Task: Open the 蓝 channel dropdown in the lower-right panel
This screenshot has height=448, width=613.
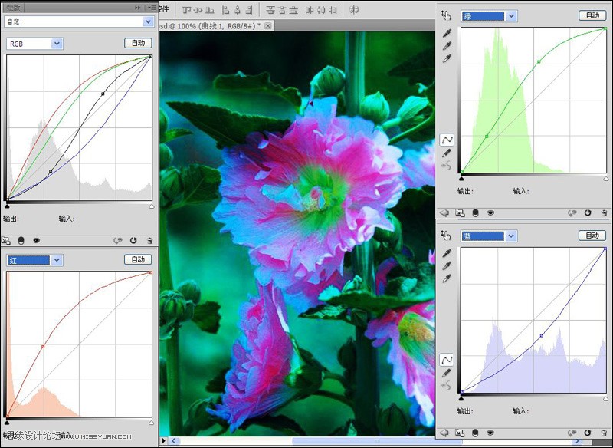Action: pyautogui.click(x=489, y=236)
